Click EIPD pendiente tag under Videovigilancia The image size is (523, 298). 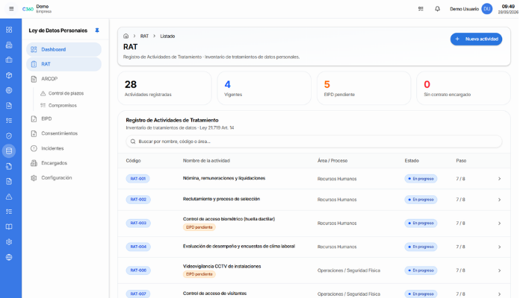tap(199, 274)
